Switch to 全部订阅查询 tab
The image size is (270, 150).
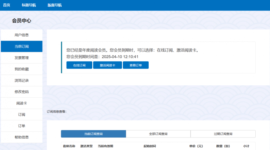pyautogui.click(x=158, y=134)
